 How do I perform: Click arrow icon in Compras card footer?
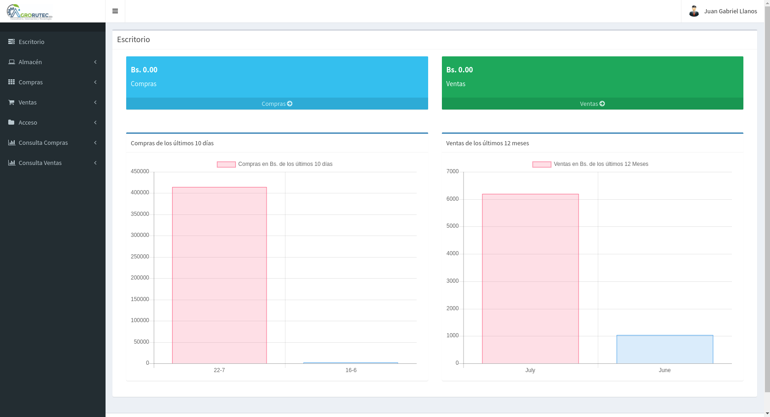(290, 104)
